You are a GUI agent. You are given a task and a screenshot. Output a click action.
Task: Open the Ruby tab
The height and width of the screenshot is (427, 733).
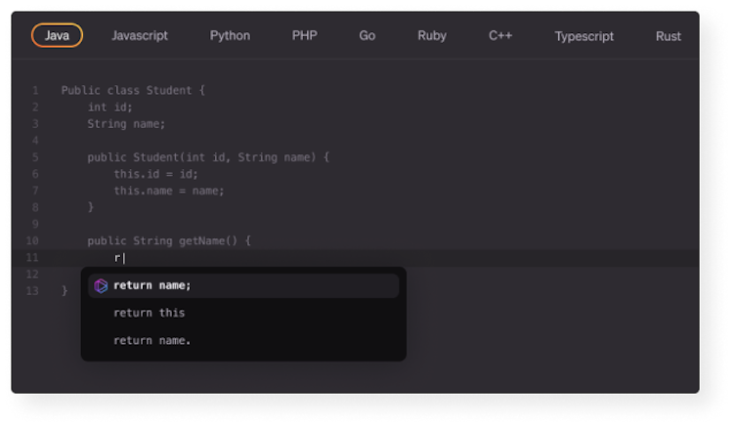(x=431, y=35)
